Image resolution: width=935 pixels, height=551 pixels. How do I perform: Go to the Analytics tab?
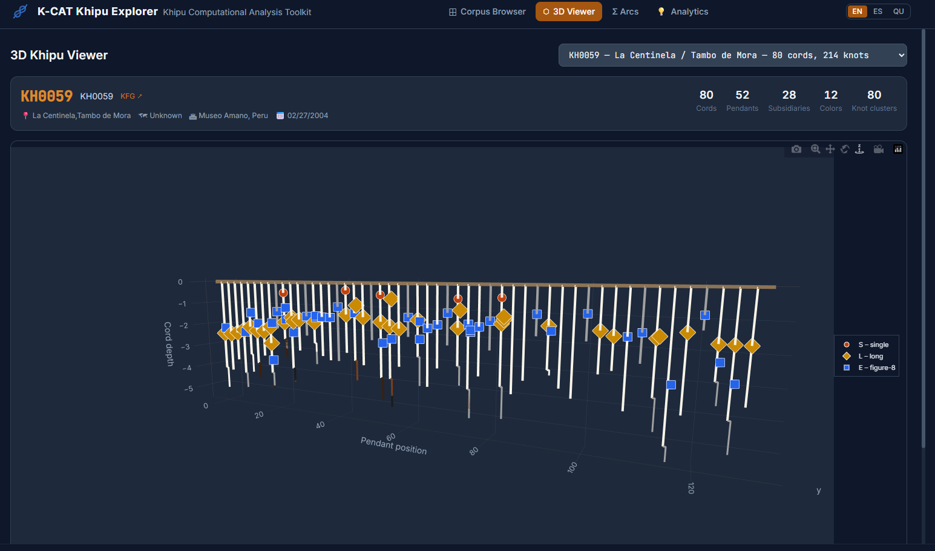[683, 12]
